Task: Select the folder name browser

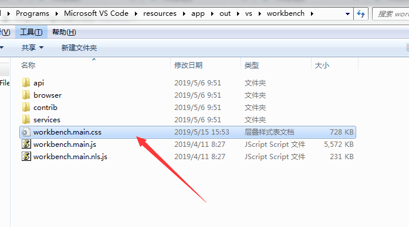Action: pyautogui.click(x=48, y=95)
